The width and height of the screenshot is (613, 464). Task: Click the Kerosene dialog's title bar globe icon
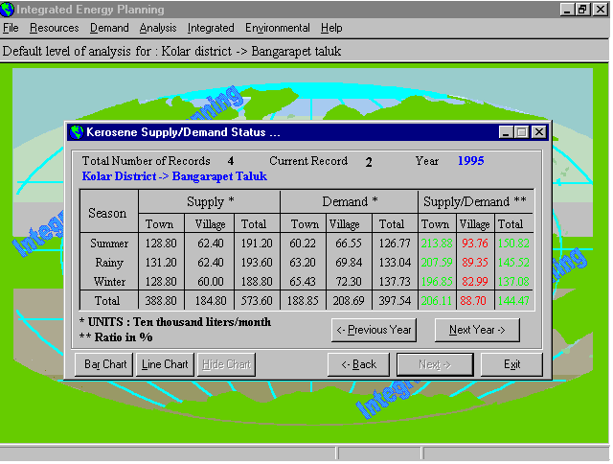click(x=78, y=132)
